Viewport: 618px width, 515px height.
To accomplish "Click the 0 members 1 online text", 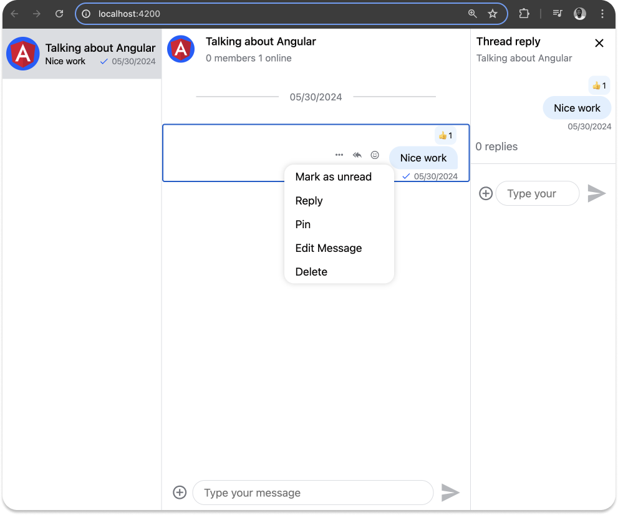I will (x=249, y=59).
